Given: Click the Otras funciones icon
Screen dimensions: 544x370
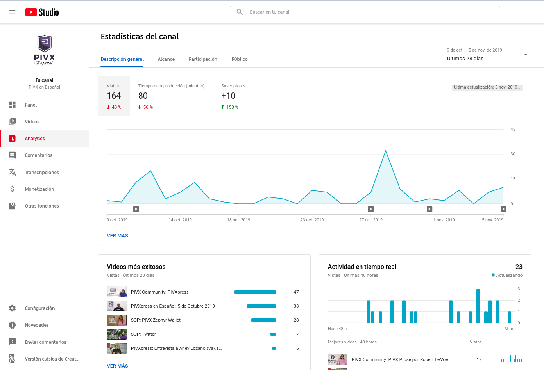Looking at the screenshot, I should (13, 206).
